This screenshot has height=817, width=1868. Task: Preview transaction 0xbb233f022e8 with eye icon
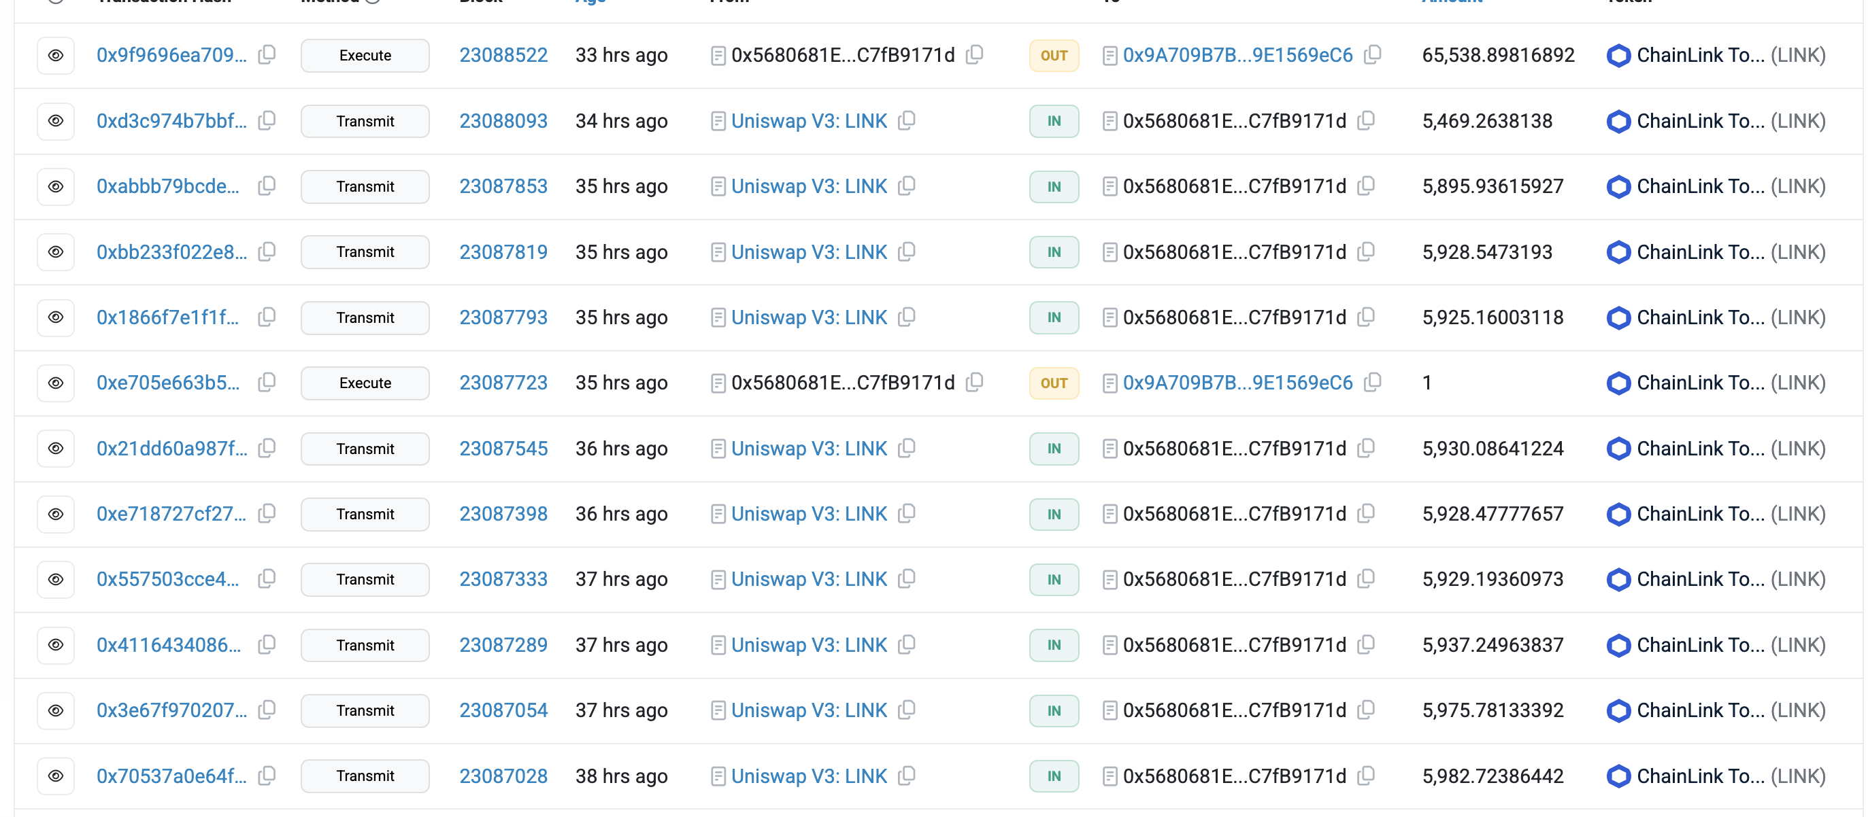pyautogui.click(x=56, y=252)
